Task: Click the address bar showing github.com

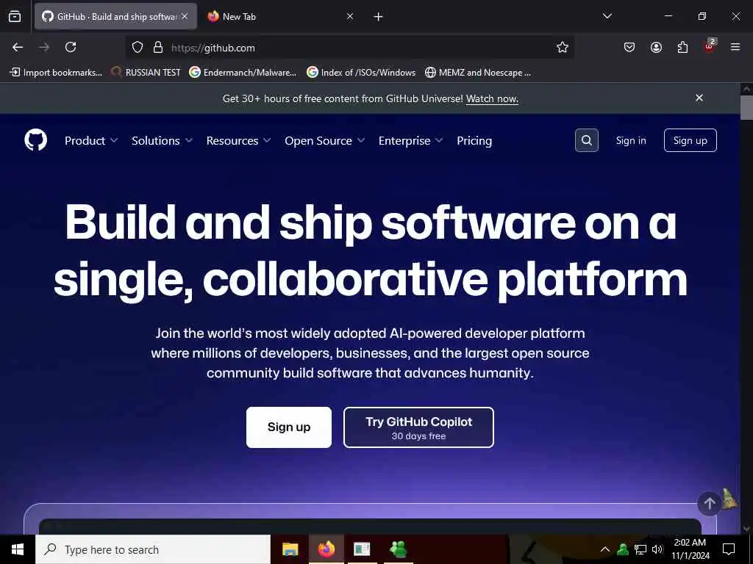Action: [349, 48]
